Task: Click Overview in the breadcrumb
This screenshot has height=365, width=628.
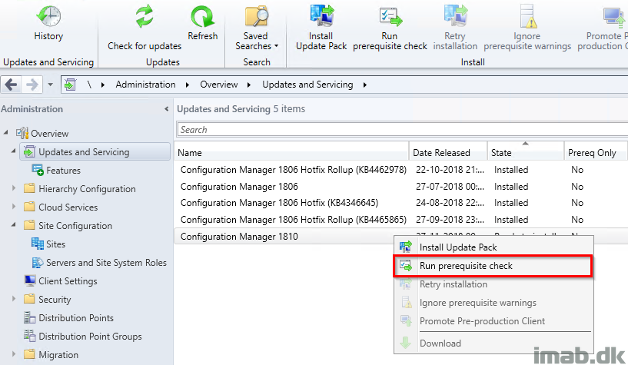Action: [218, 85]
